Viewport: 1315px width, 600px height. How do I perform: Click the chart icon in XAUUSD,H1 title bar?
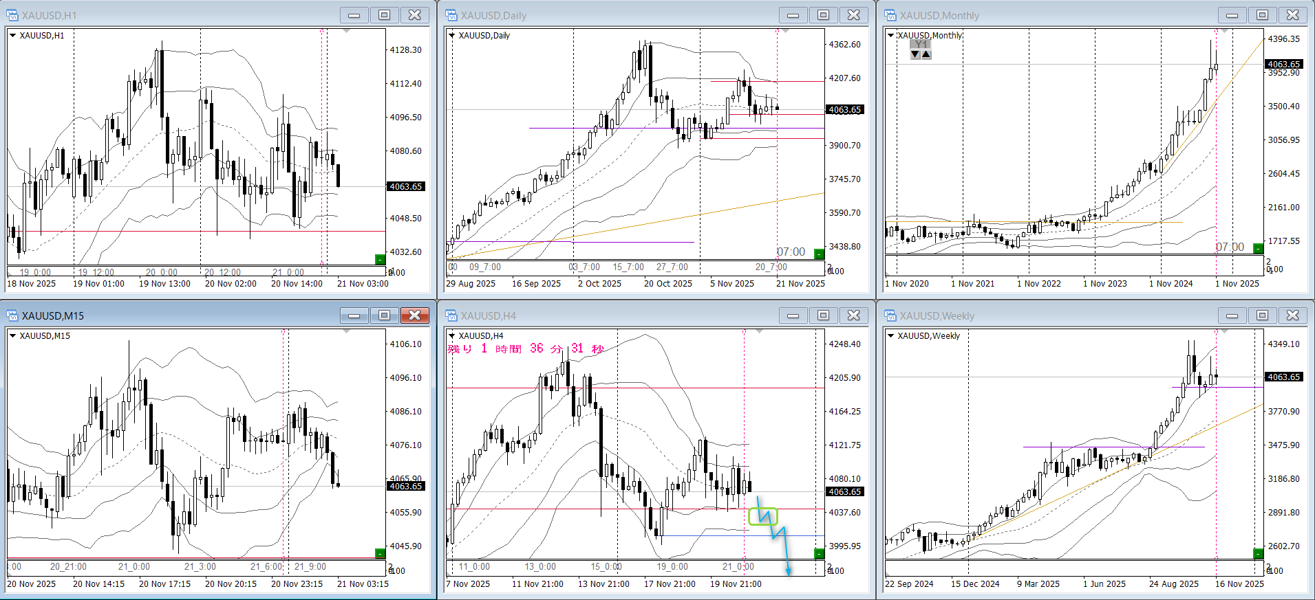[12, 15]
